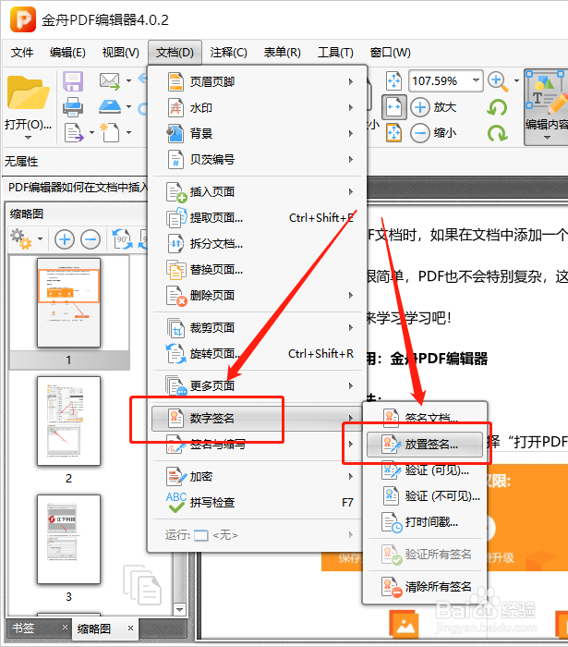Open the 数字签名 submenu
Screen dimensions: 568x647
258,419
